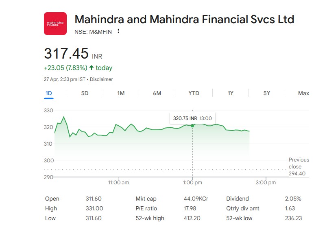Select the 5D time range tab
This screenshot has height=236, width=314.
pyautogui.click(x=85, y=93)
